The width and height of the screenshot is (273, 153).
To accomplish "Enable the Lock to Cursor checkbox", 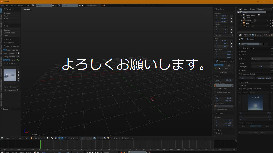I will (215, 89).
